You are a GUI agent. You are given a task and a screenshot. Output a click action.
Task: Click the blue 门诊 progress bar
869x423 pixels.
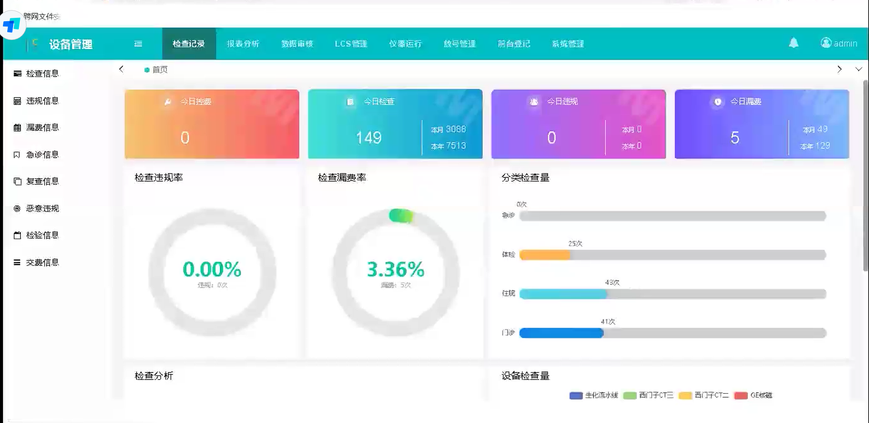click(561, 333)
